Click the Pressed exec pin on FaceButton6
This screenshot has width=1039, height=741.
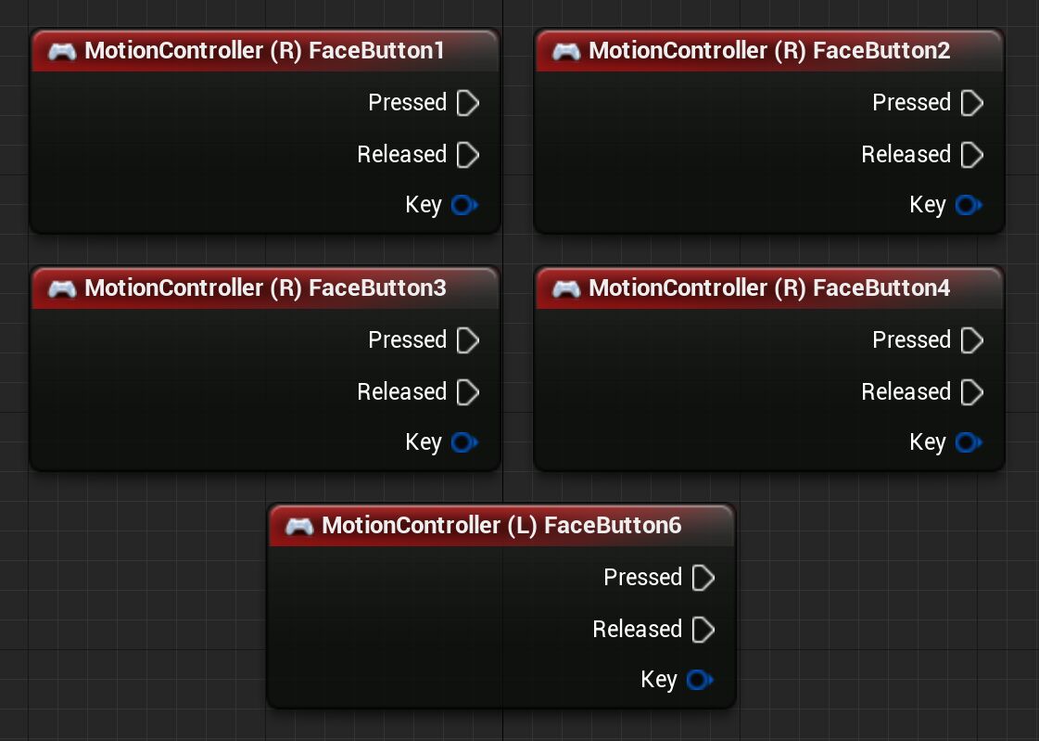(x=703, y=578)
